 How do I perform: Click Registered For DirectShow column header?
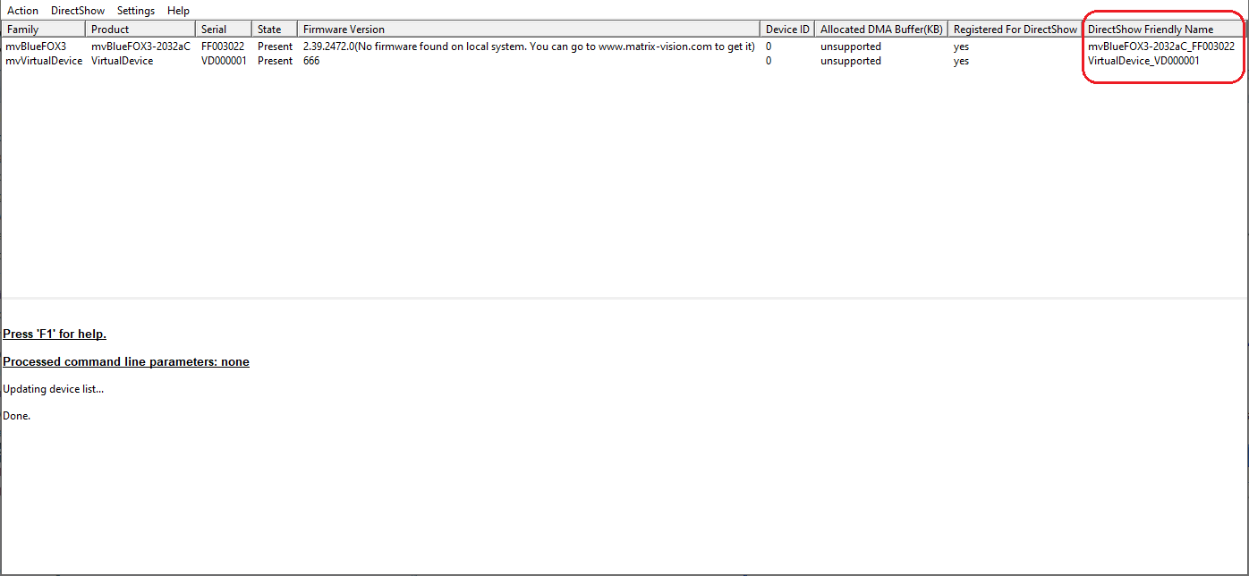click(x=1015, y=30)
